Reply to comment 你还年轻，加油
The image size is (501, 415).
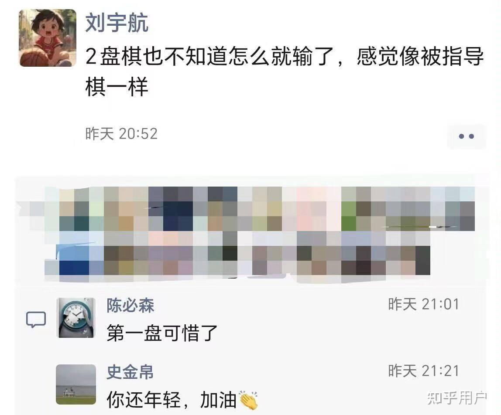(182, 400)
